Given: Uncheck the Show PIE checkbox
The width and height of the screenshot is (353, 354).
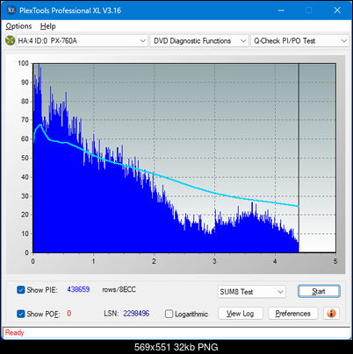Looking at the screenshot, I should point(21,290).
